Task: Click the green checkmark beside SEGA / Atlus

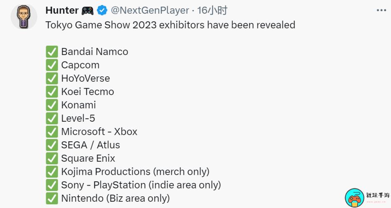Action: (x=52, y=145)
